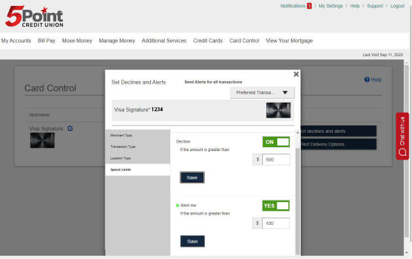
Task: Open the Preferred Transactions dropdown
Action: (262, 92)
